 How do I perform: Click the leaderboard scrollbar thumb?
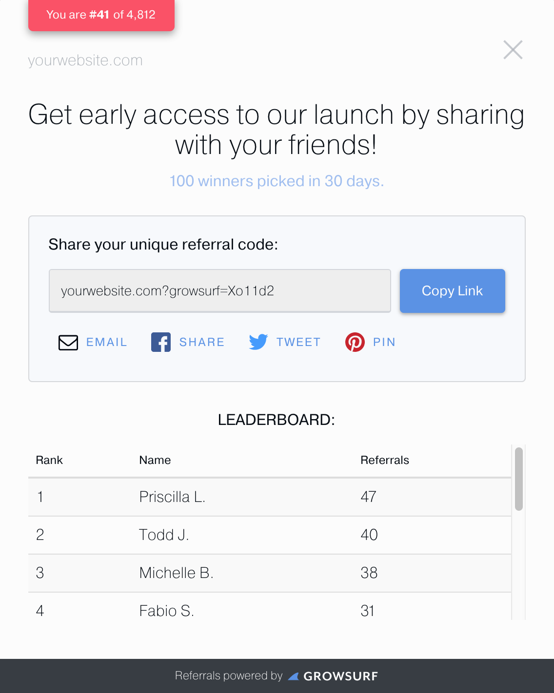tap(519, 479)
